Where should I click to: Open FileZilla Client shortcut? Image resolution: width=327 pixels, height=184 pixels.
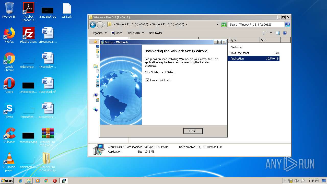[x=28, y=36]
